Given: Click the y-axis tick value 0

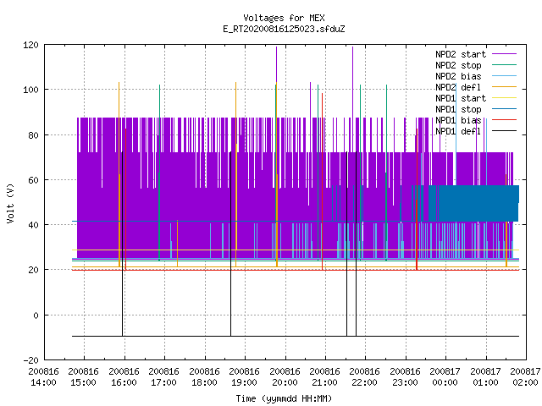Looking at the screenshot, I should (x=36, y=315).
